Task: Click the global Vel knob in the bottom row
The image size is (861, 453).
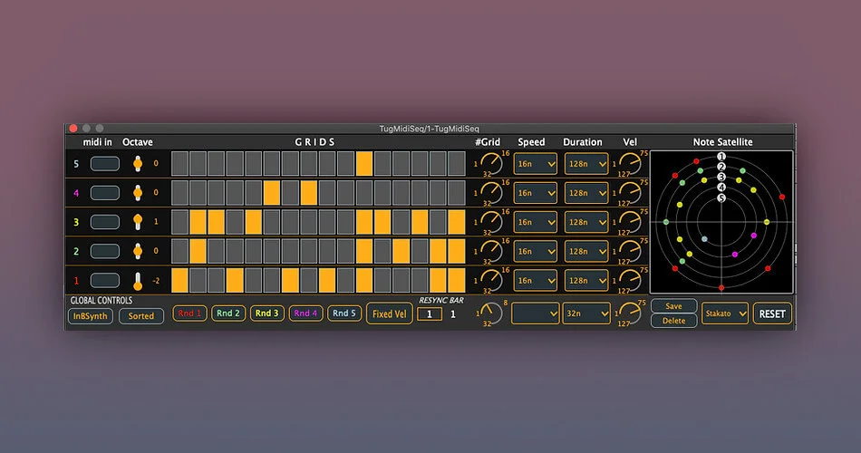Action: click(x=631, y=313)
